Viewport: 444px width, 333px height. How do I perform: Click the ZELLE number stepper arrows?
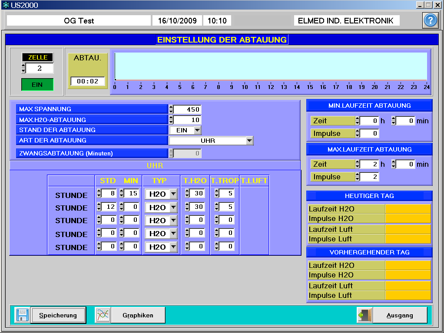tap(23, 68)
